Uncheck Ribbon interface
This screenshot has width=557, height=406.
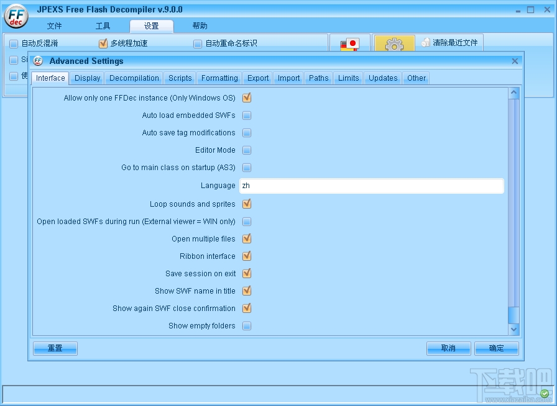click(246, 256)
